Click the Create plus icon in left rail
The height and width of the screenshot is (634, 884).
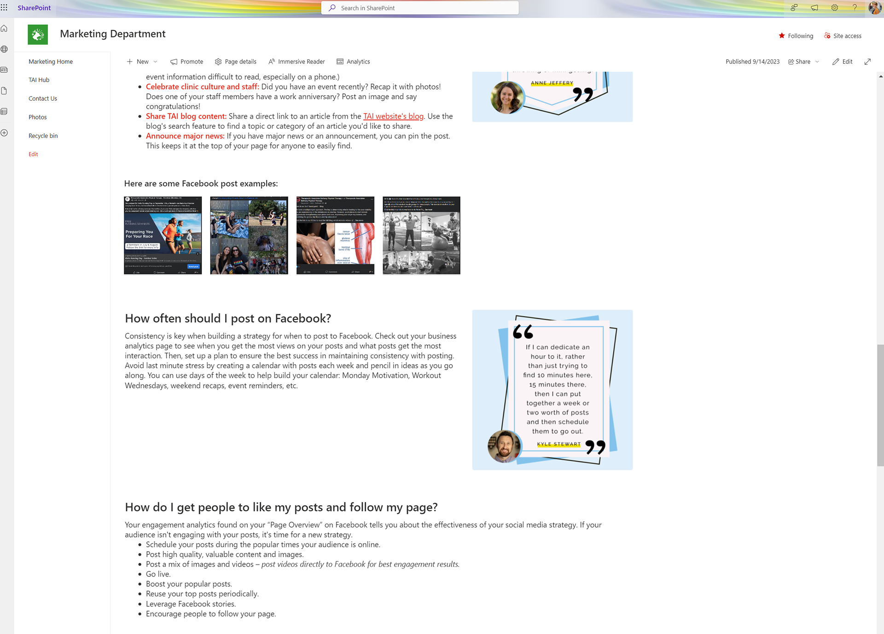[x=4, y=133]
